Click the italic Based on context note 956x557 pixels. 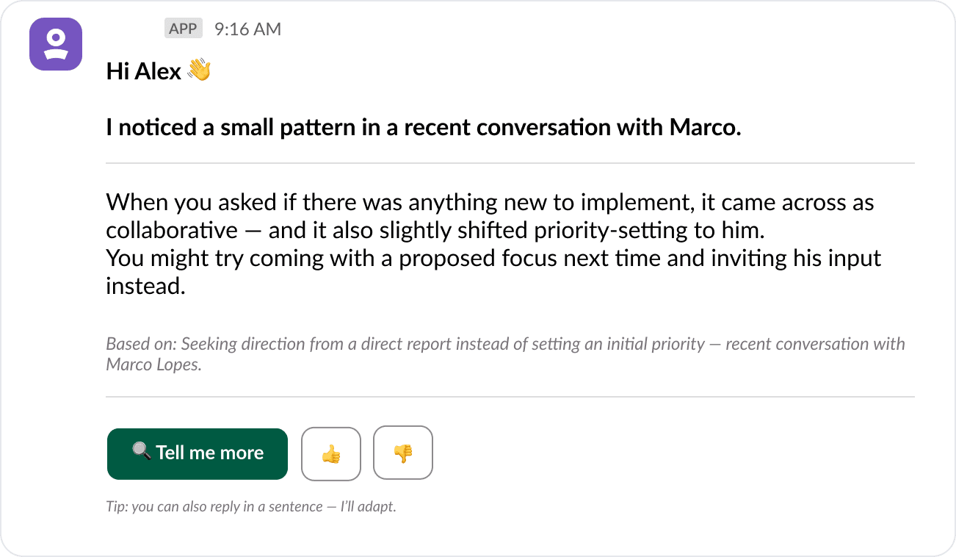(505, 344)
